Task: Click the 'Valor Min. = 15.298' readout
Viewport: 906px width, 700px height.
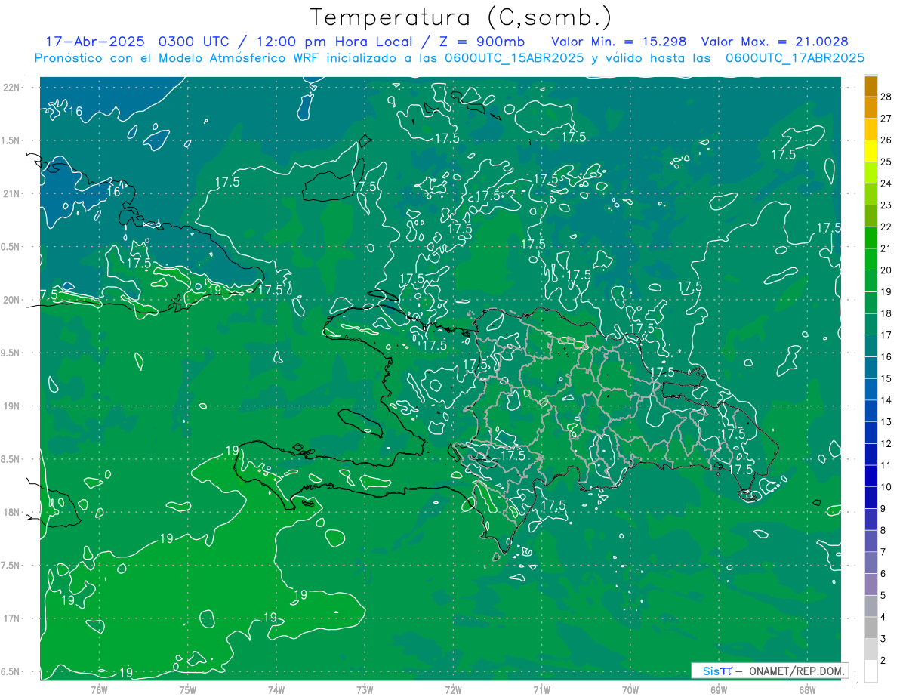Action: [x=618, y=42]
